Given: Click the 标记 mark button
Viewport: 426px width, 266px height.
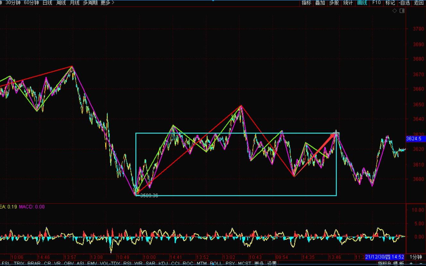Looking at the screenshot, I should [390, 3].
